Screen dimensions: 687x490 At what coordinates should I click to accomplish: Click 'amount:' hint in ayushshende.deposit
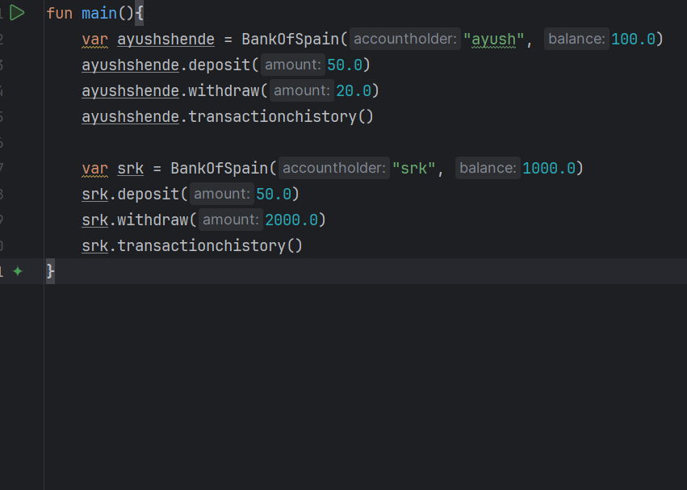293,65
